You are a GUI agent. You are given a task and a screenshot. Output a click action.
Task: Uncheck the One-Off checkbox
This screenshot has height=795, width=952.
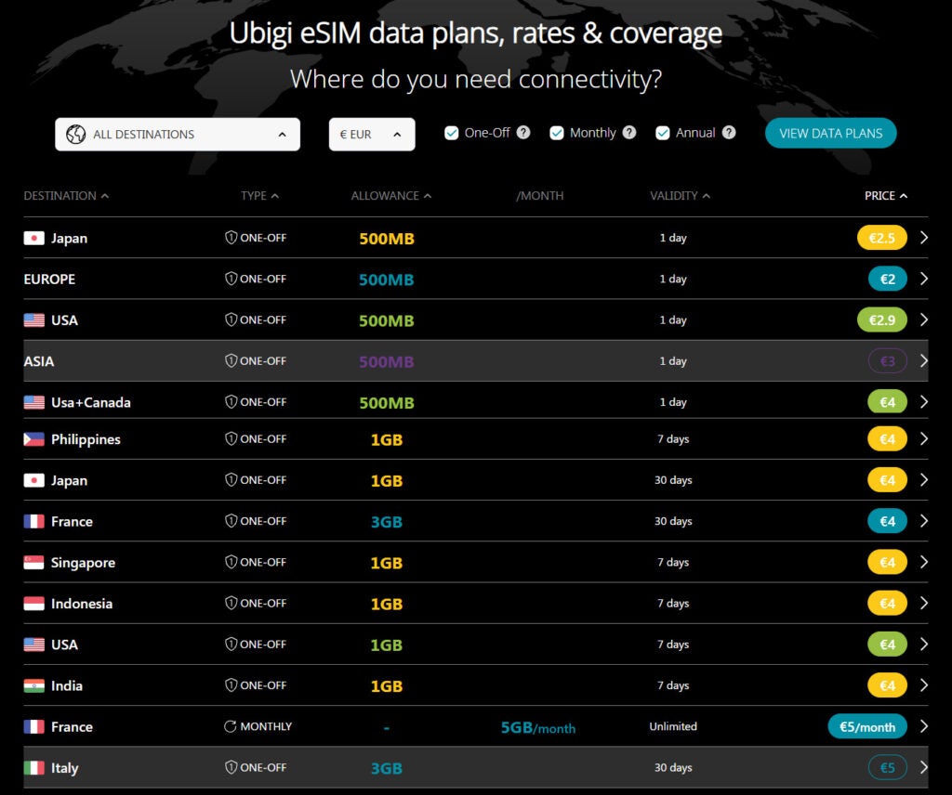click(x=451, y=133)
